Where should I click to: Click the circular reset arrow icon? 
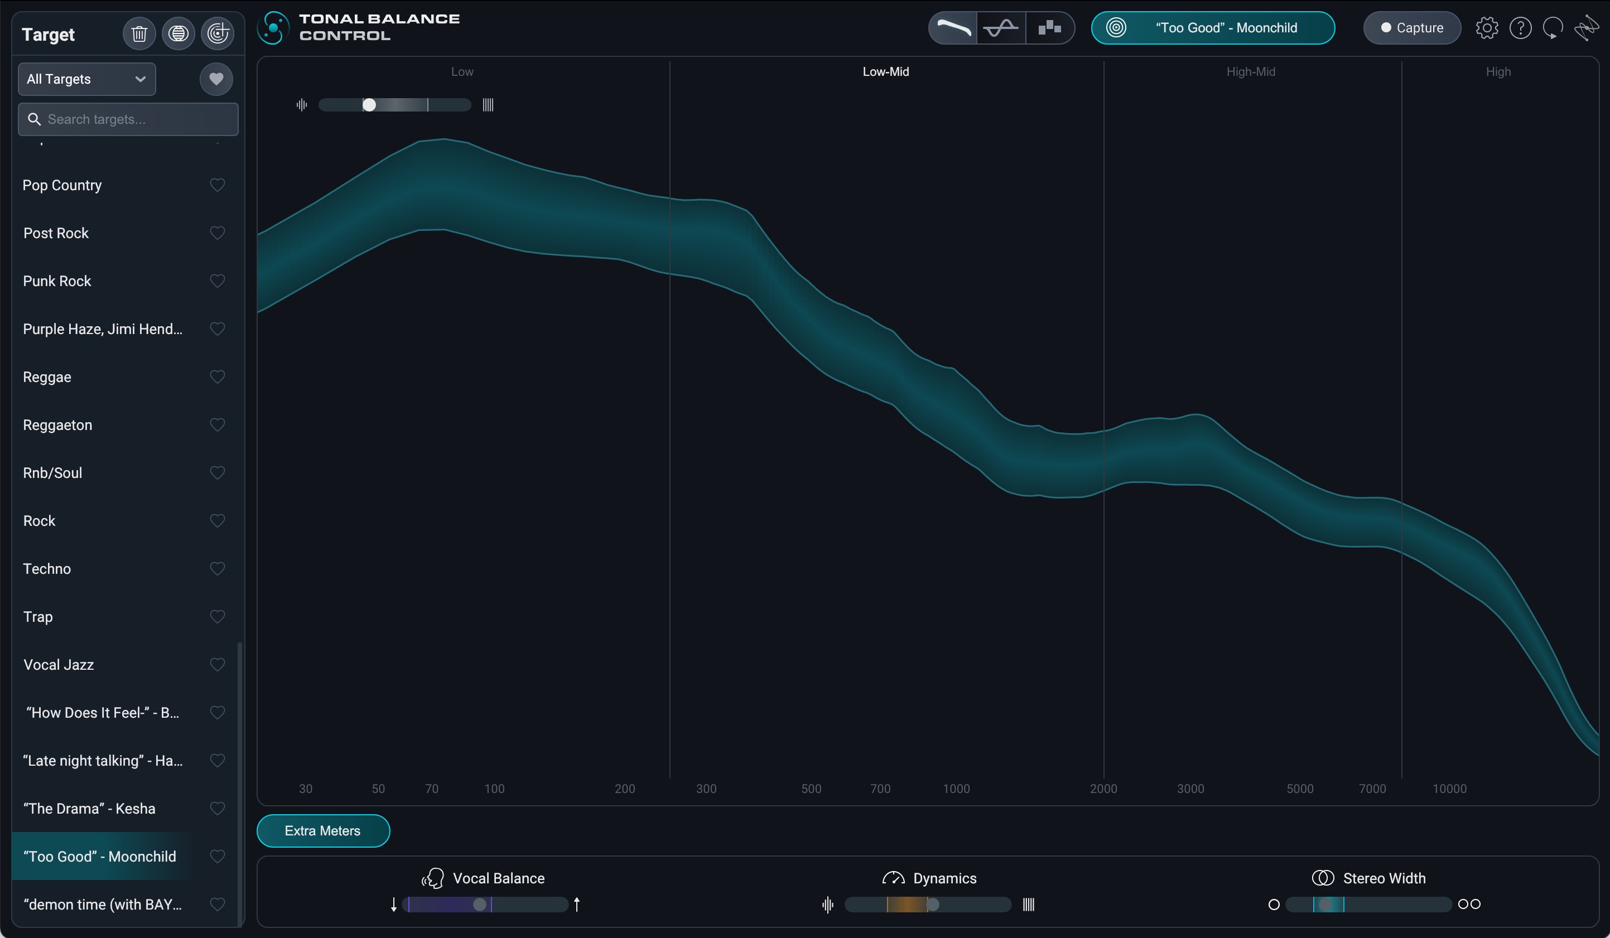click(x=1553, y=28)
